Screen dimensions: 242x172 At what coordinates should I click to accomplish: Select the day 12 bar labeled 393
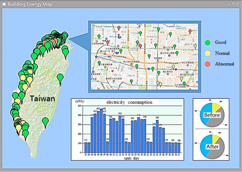pyautogui.click(x=120, y=134)
